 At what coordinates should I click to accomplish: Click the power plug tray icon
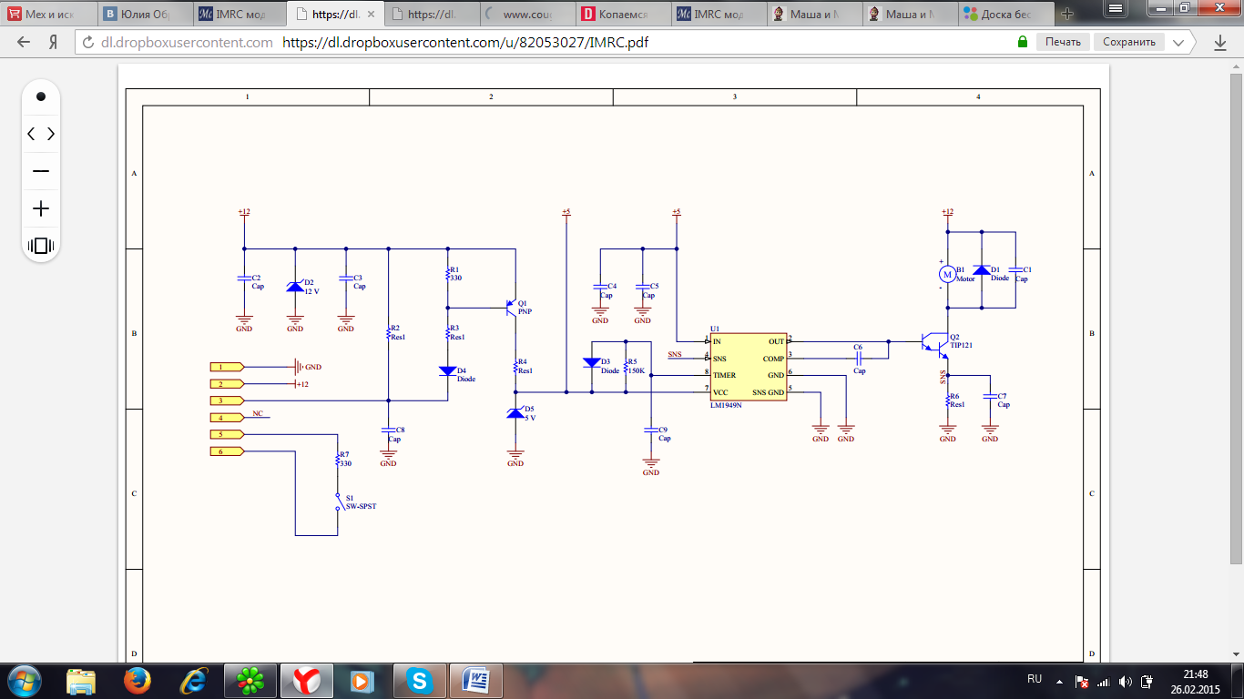pos(1148,681)
